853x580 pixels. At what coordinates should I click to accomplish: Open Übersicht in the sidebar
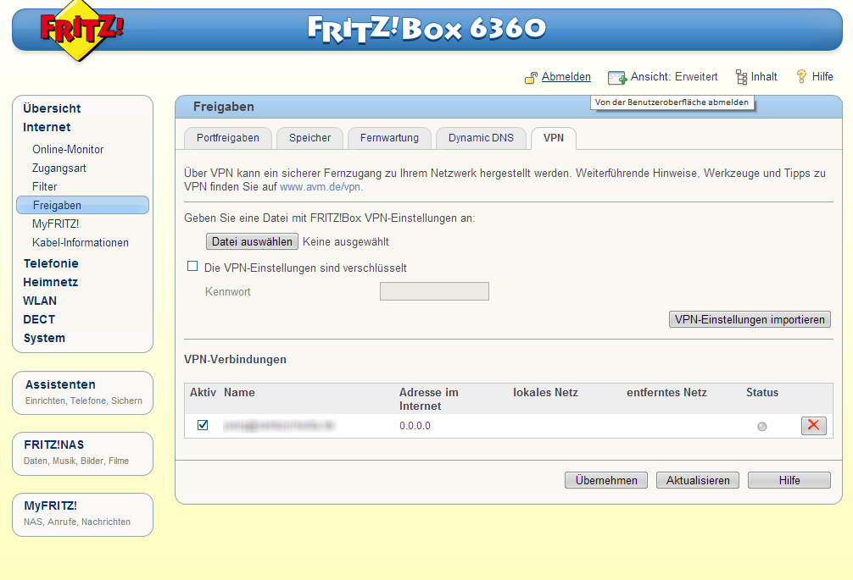pyautogui.click(x=52, y=108)
